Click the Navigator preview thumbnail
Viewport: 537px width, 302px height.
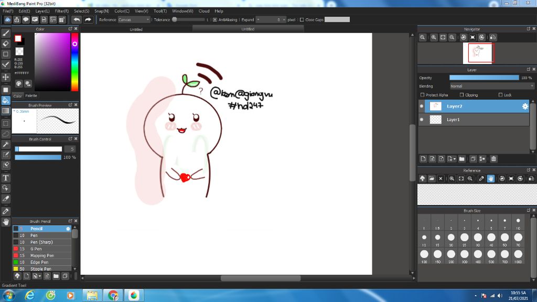point(478,53)
